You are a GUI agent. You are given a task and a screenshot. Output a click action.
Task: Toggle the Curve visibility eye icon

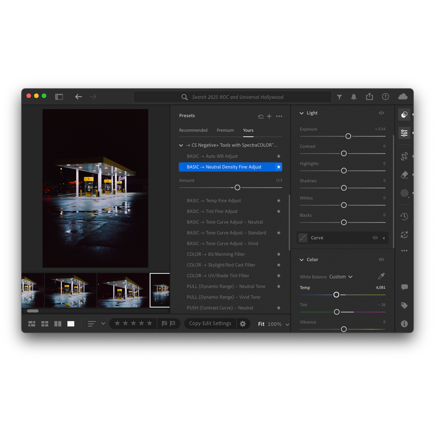click(x=375, y=238)
